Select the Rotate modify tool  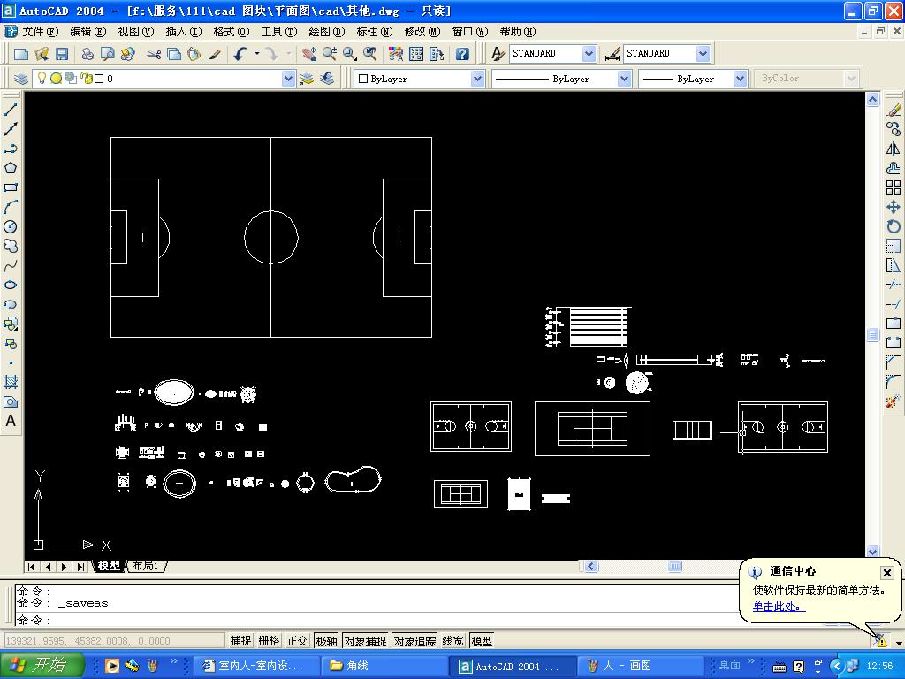[894, 226]
